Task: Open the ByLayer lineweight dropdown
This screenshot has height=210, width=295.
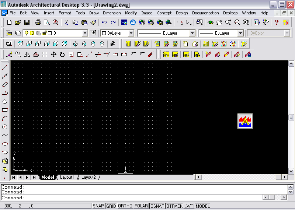Action: pyautogui.click(x=240, y=33)
